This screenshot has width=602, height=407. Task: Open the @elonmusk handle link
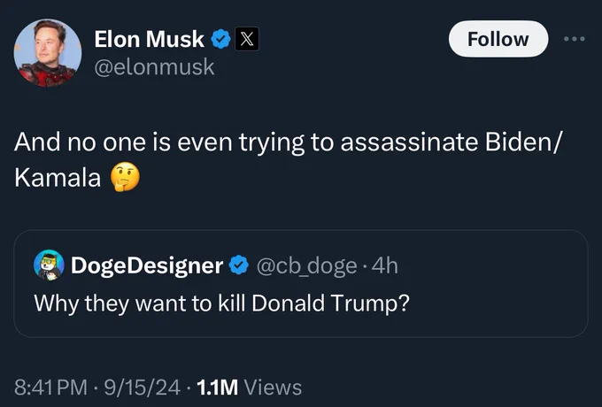coord(154,67)
